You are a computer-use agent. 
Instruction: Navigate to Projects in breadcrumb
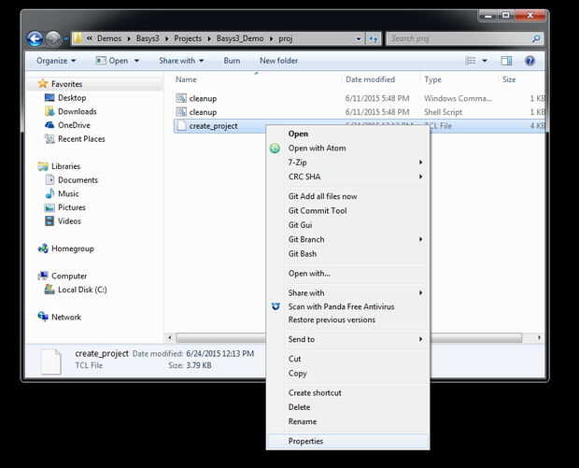(188, 38)
